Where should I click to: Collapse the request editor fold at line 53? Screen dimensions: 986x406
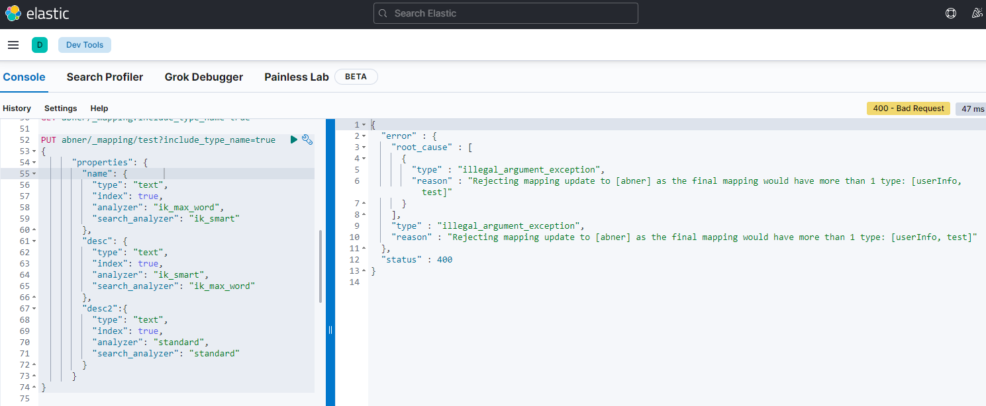click(x=34, y=151)
